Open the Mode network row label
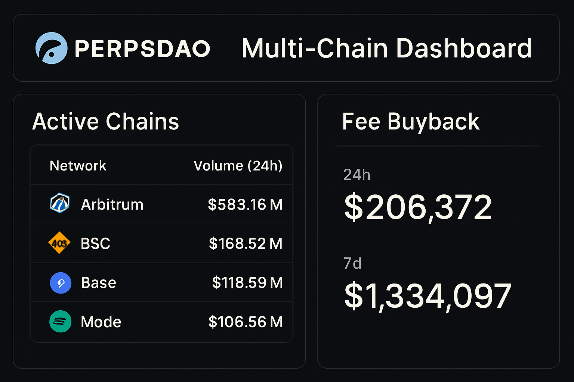The height and width of the screenshot is (382, 574). pyautogui.click(x=101, y=322)
